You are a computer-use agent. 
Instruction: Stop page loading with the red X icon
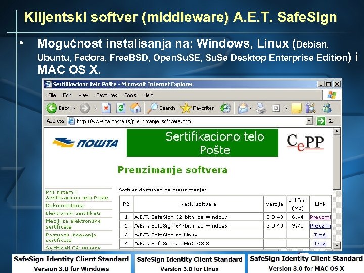tap(106, 108)
